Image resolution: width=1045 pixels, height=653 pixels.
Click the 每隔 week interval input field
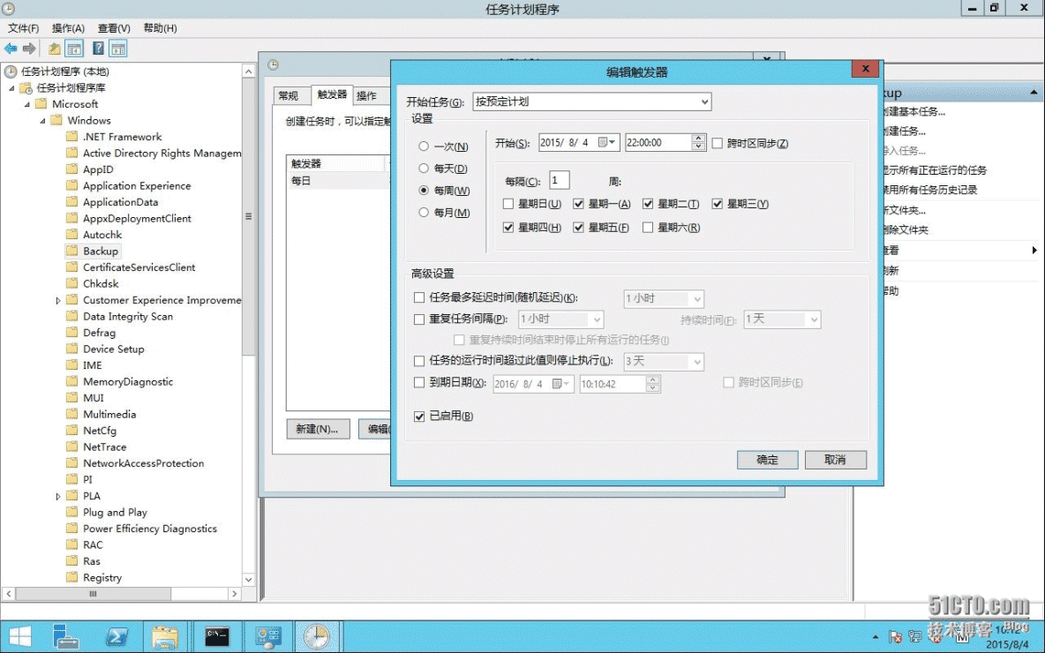coord(559,181)
